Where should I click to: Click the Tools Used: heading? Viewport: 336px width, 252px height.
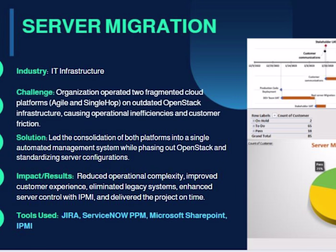pyautogui.click(x=37, y=216)
